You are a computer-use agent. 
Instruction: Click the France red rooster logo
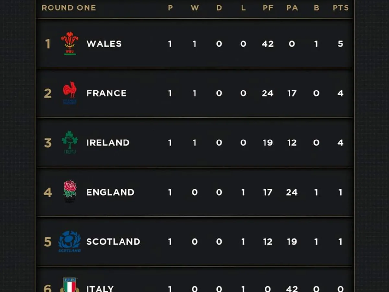pyautogui.click(x=70, y=92)
